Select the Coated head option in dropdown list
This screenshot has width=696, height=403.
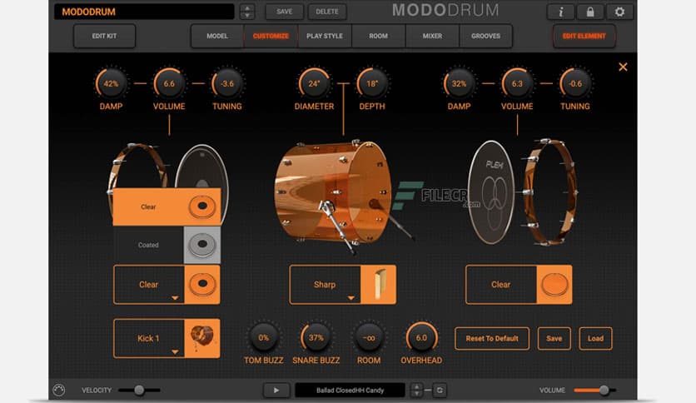[x=167, y=245]
